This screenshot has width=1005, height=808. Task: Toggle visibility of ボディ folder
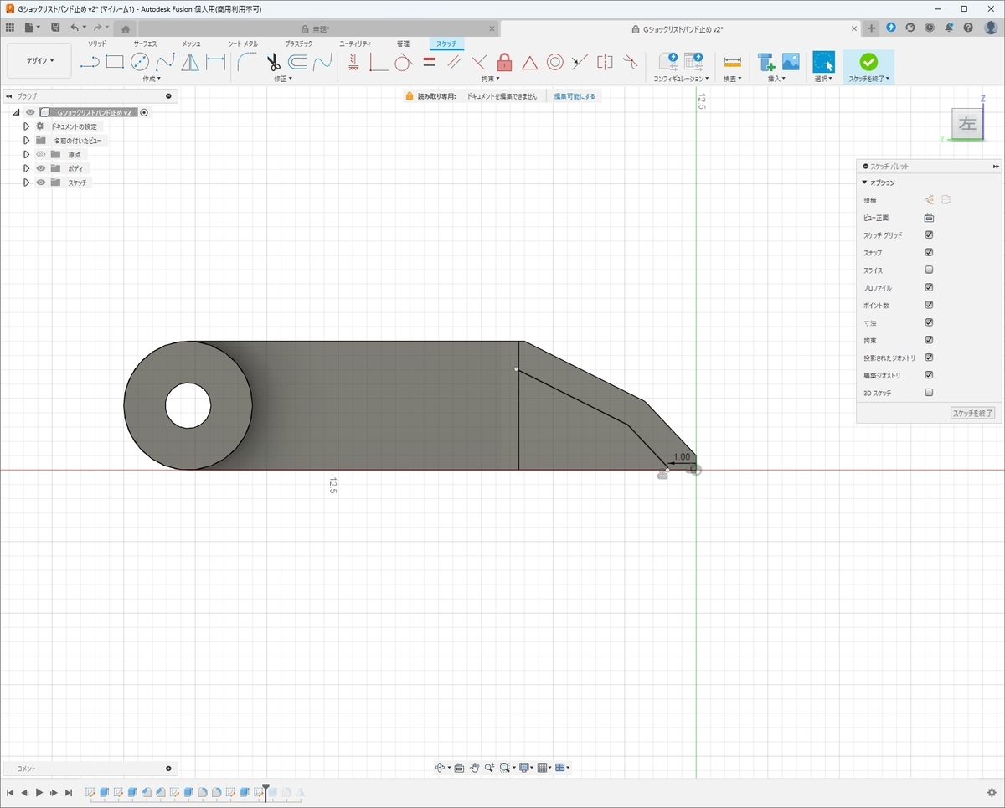[x=40, y=168]
